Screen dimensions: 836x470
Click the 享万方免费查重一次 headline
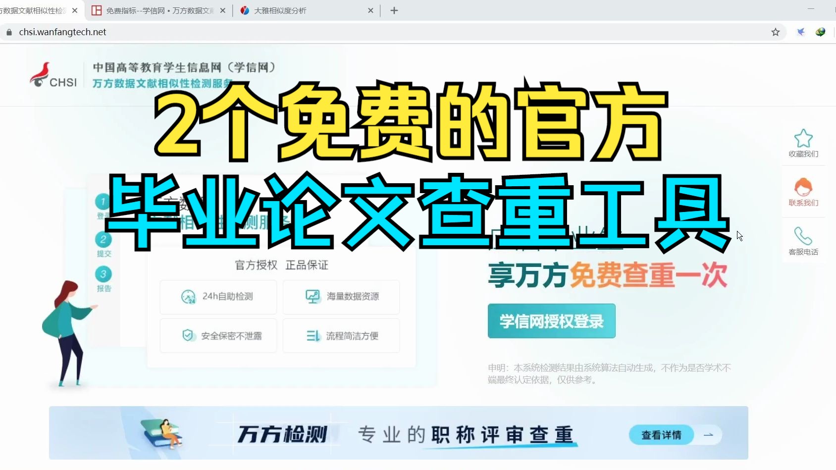click(x=608, y=275)
